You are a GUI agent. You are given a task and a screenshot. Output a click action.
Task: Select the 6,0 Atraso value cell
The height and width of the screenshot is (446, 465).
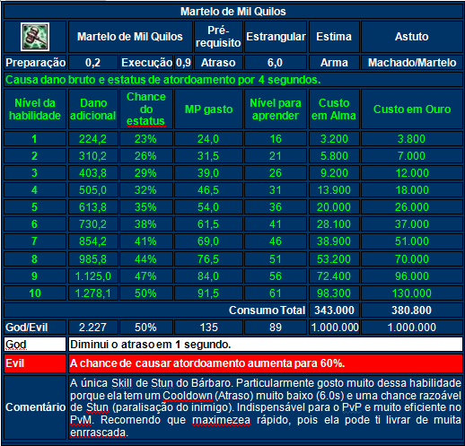coord(276,63)
